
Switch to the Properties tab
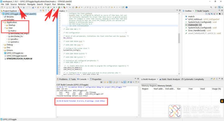pyautogui.click(x=96, y=79)
